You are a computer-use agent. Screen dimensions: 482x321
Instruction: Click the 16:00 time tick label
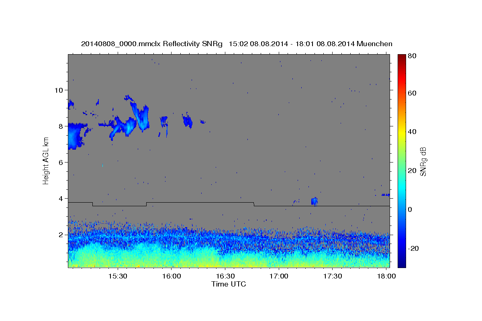coord(172,276)
